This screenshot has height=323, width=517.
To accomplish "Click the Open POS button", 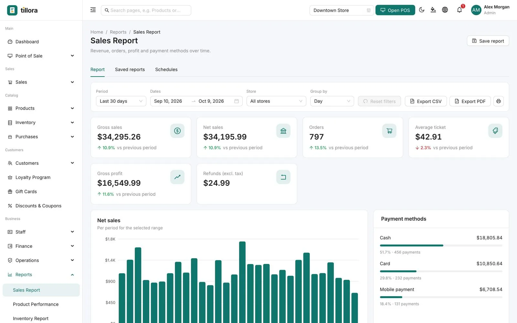I will 395,10.
